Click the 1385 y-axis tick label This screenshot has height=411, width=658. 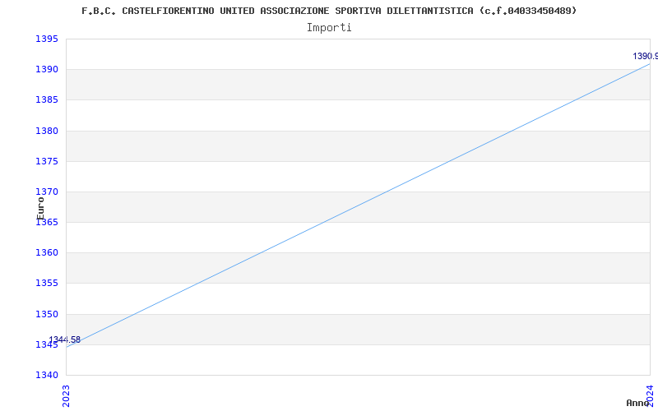[x=47, y=100]
